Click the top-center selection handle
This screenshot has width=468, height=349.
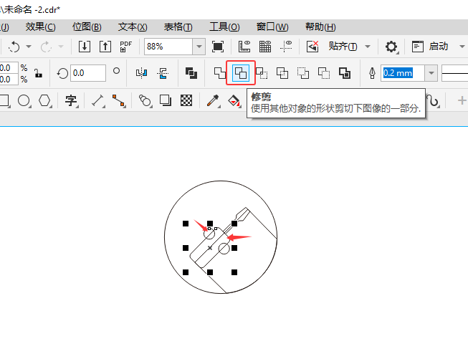coord(210,224)
